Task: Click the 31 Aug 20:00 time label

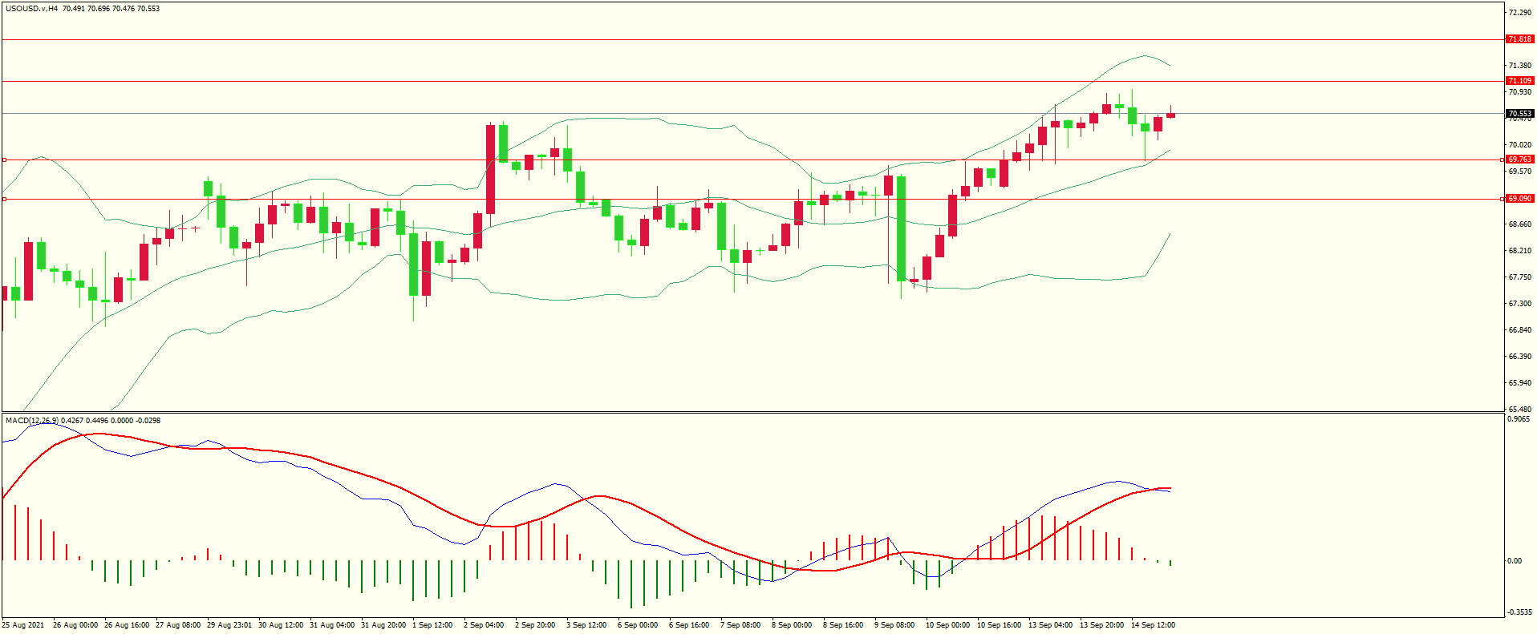Action: click(x=383, y=625)
